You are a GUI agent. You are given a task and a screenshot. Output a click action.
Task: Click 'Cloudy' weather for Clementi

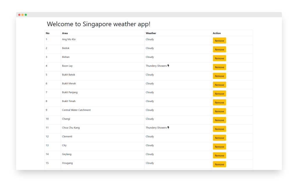click(150, 136)
